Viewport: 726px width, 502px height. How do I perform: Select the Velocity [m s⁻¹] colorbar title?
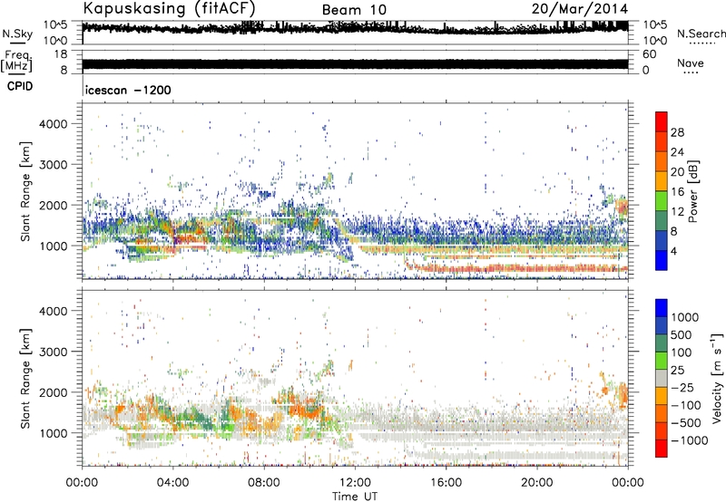(717, 378)
